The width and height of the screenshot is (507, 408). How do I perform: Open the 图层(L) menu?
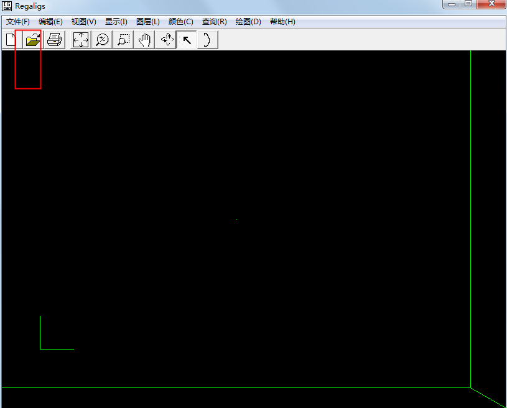148,22
